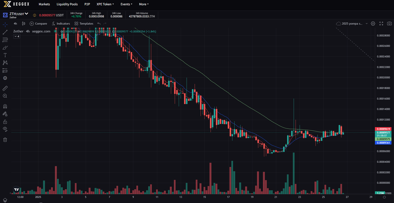
Task: Click the green 0.00009575 price label
Action: point(383,139)
